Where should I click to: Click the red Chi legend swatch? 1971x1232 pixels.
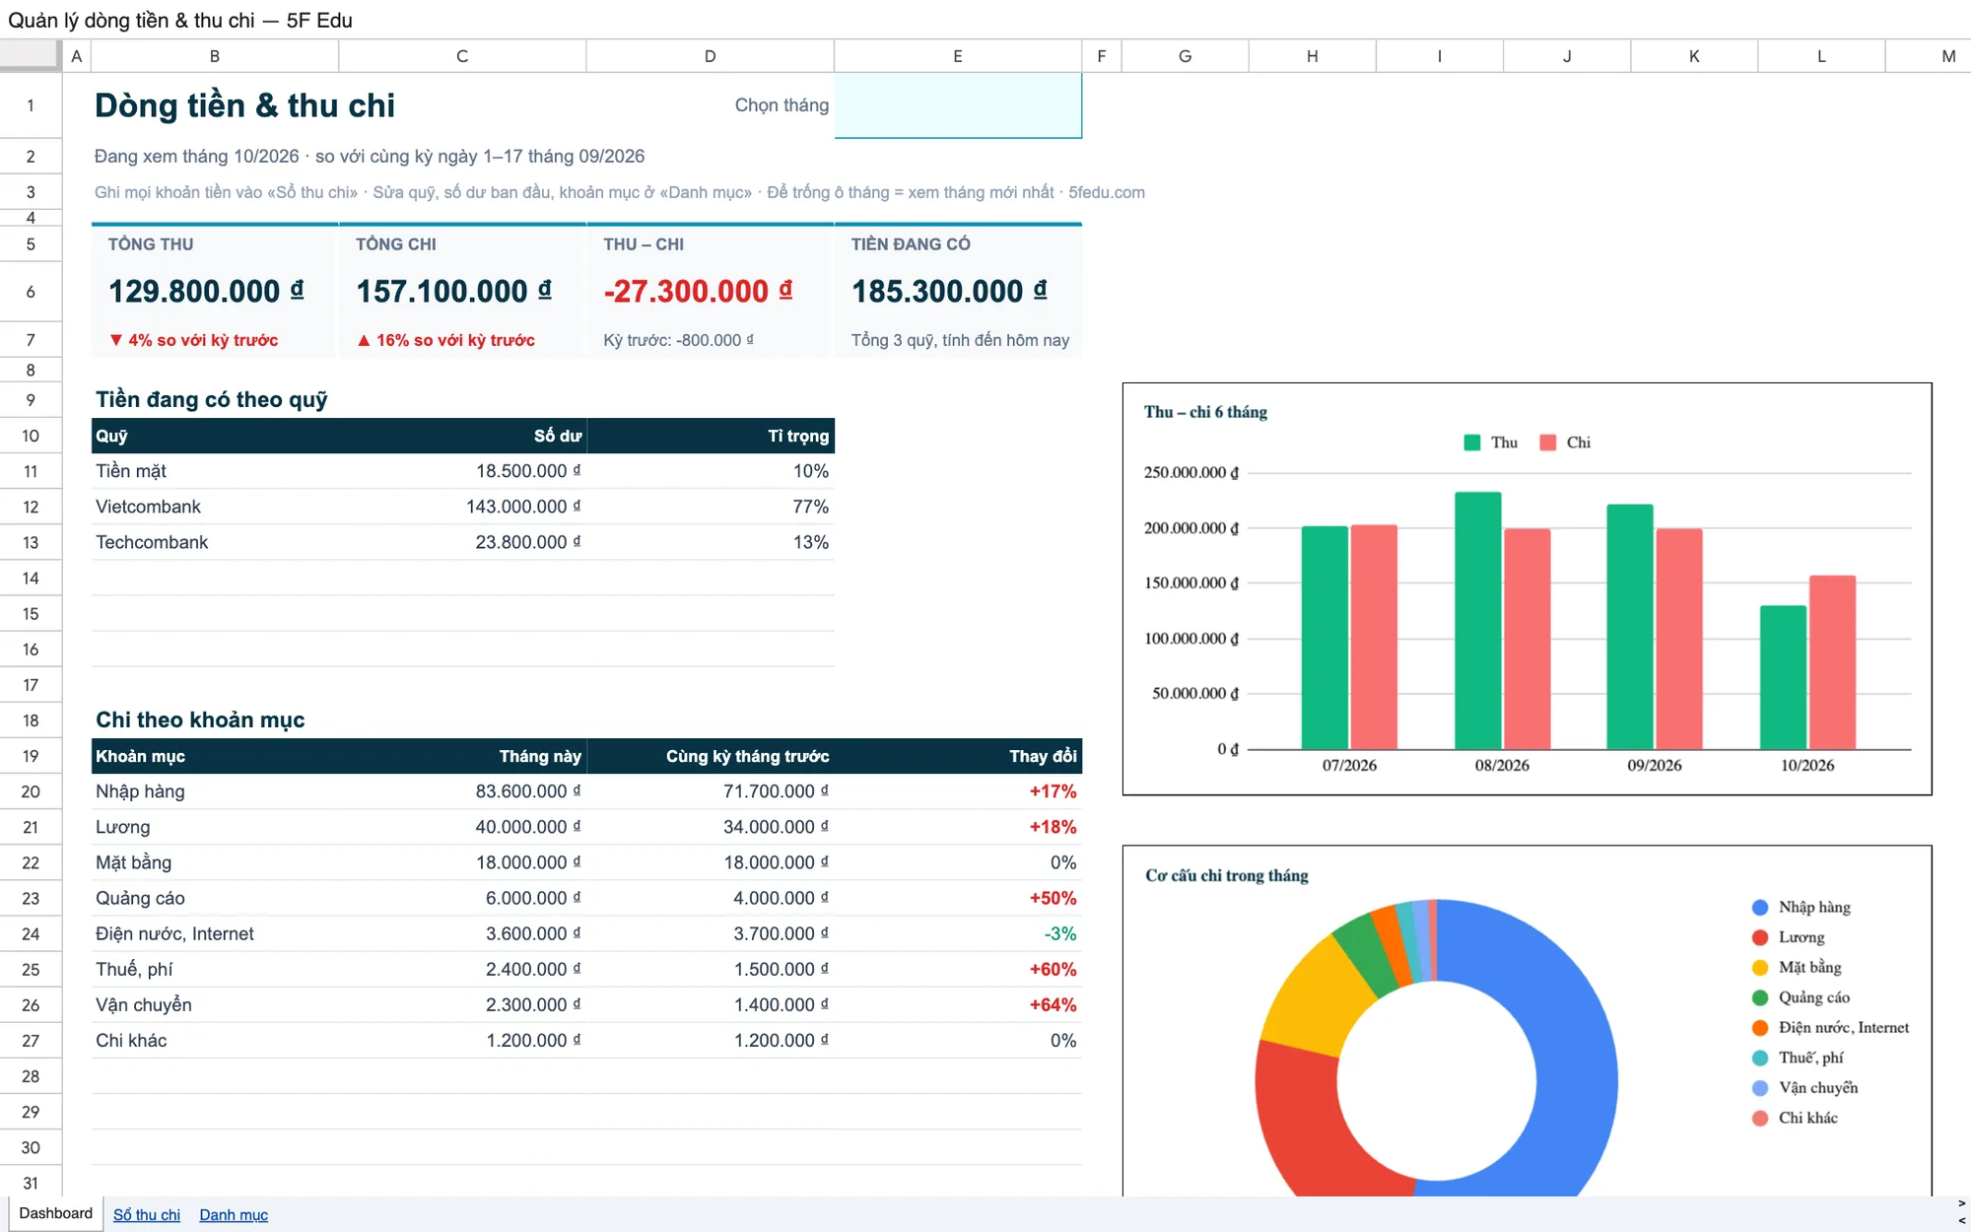point(1548,443)
